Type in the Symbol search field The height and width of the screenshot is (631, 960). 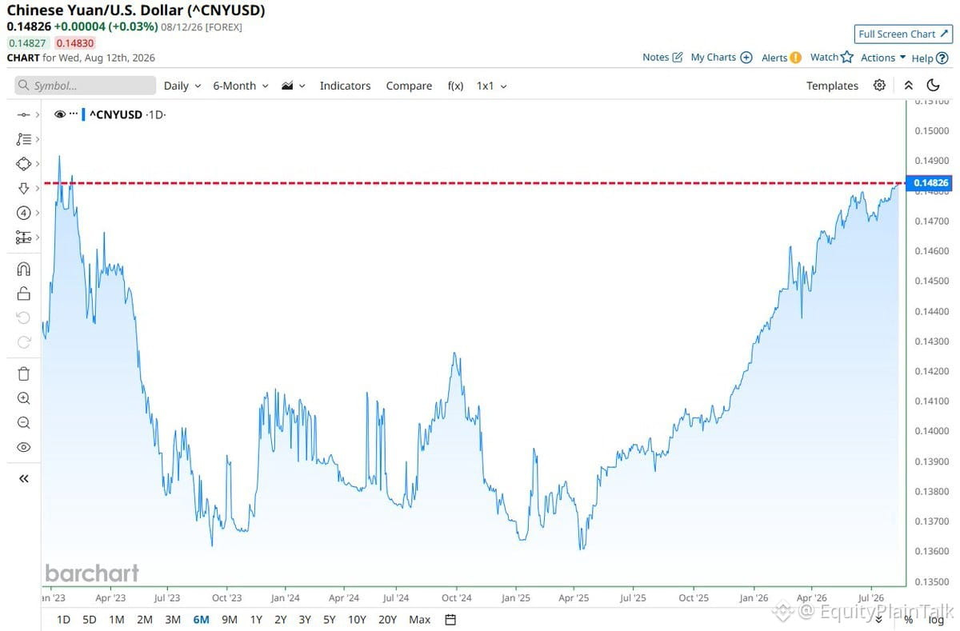click(86, 86)
